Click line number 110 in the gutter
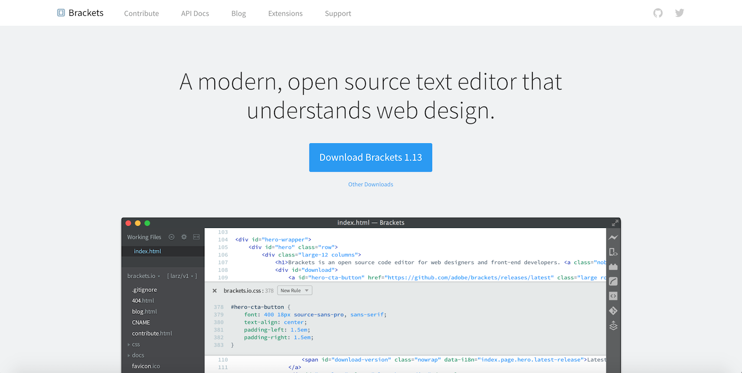Image resolution: width=742 pixels, height=373 pixels. click(x=223, y=360)
